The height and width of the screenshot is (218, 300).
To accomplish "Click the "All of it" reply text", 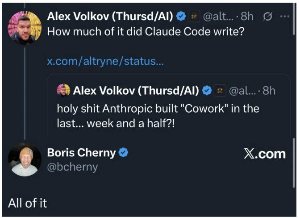I will (28, 203).
